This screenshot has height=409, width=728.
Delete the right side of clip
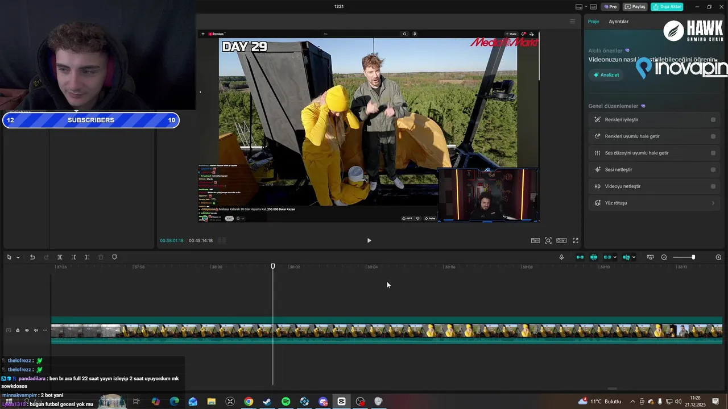click(x=87, y=257)
